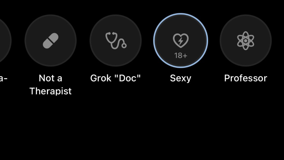Click the truncated "a-" label at left

(4, 79)
